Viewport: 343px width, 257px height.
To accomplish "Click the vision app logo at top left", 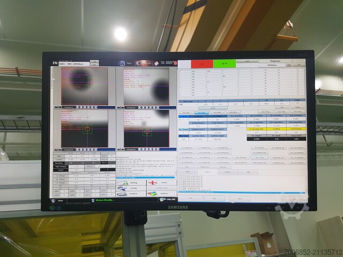I will click(x=55, y=63).
